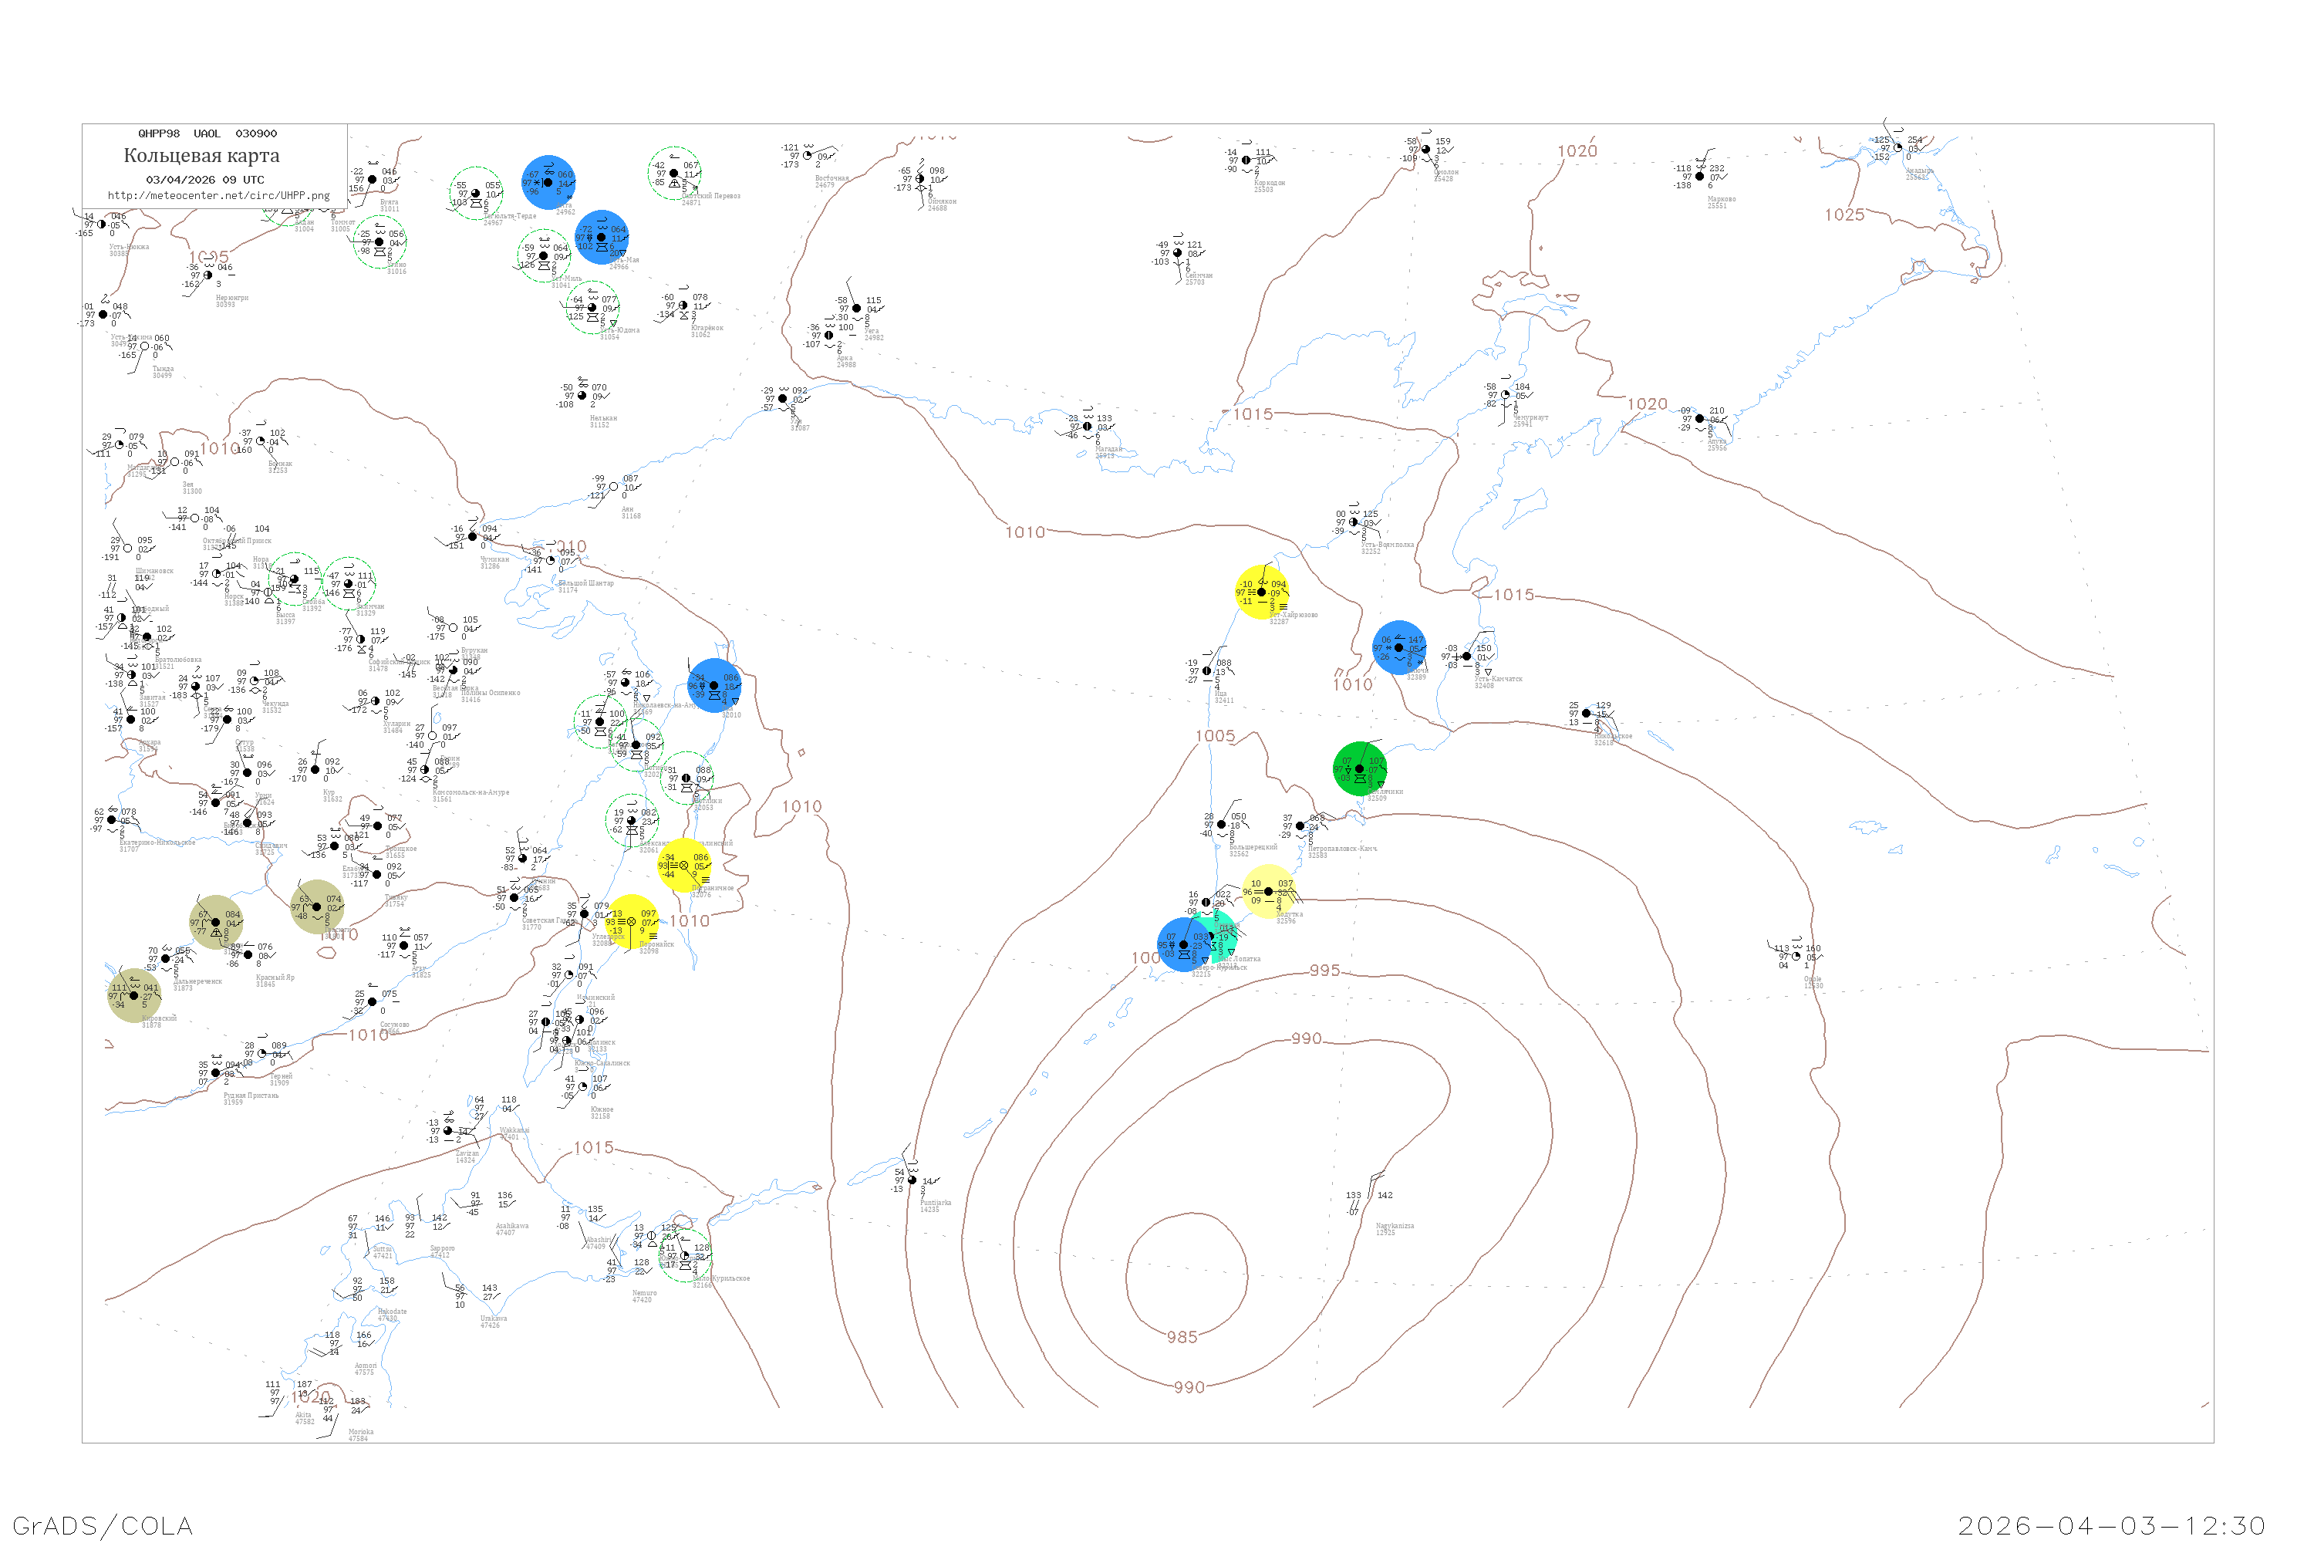Open the meteocenter.net UHPP.png link
The image size is (2314, 1543).
(x=218, y=196)
